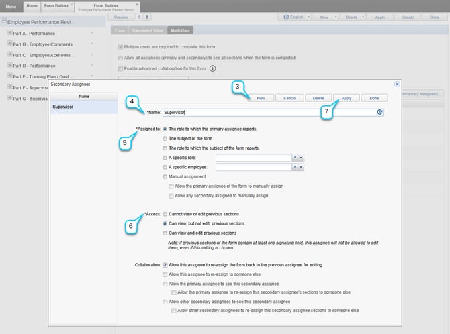Click the specific role input field

tap(254, 158)
